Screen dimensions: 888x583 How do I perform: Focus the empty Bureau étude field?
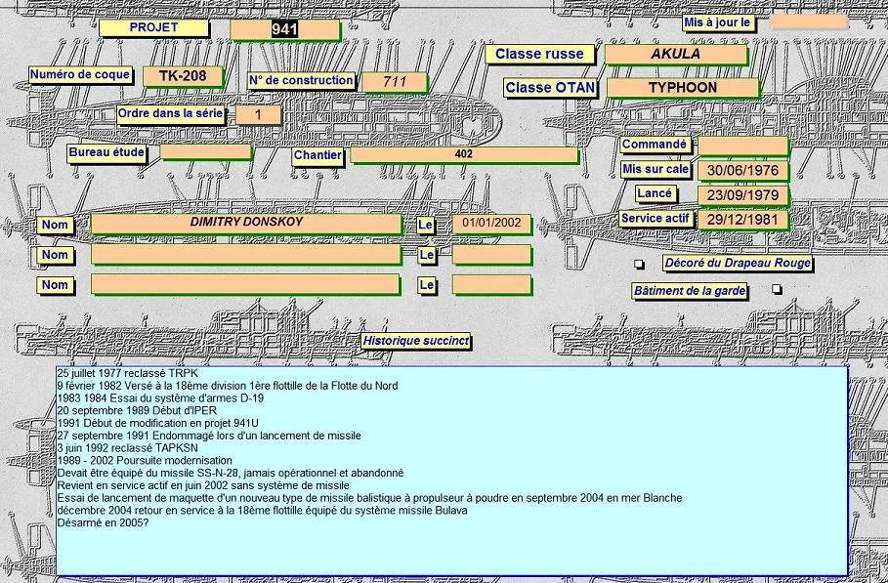[x=205, y=151]
